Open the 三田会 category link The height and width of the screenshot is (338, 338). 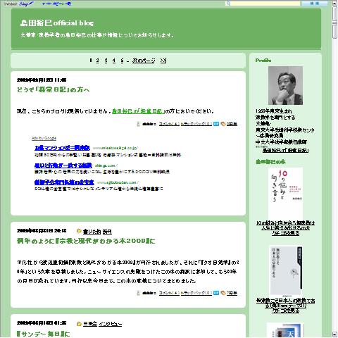tap(90, 324)
